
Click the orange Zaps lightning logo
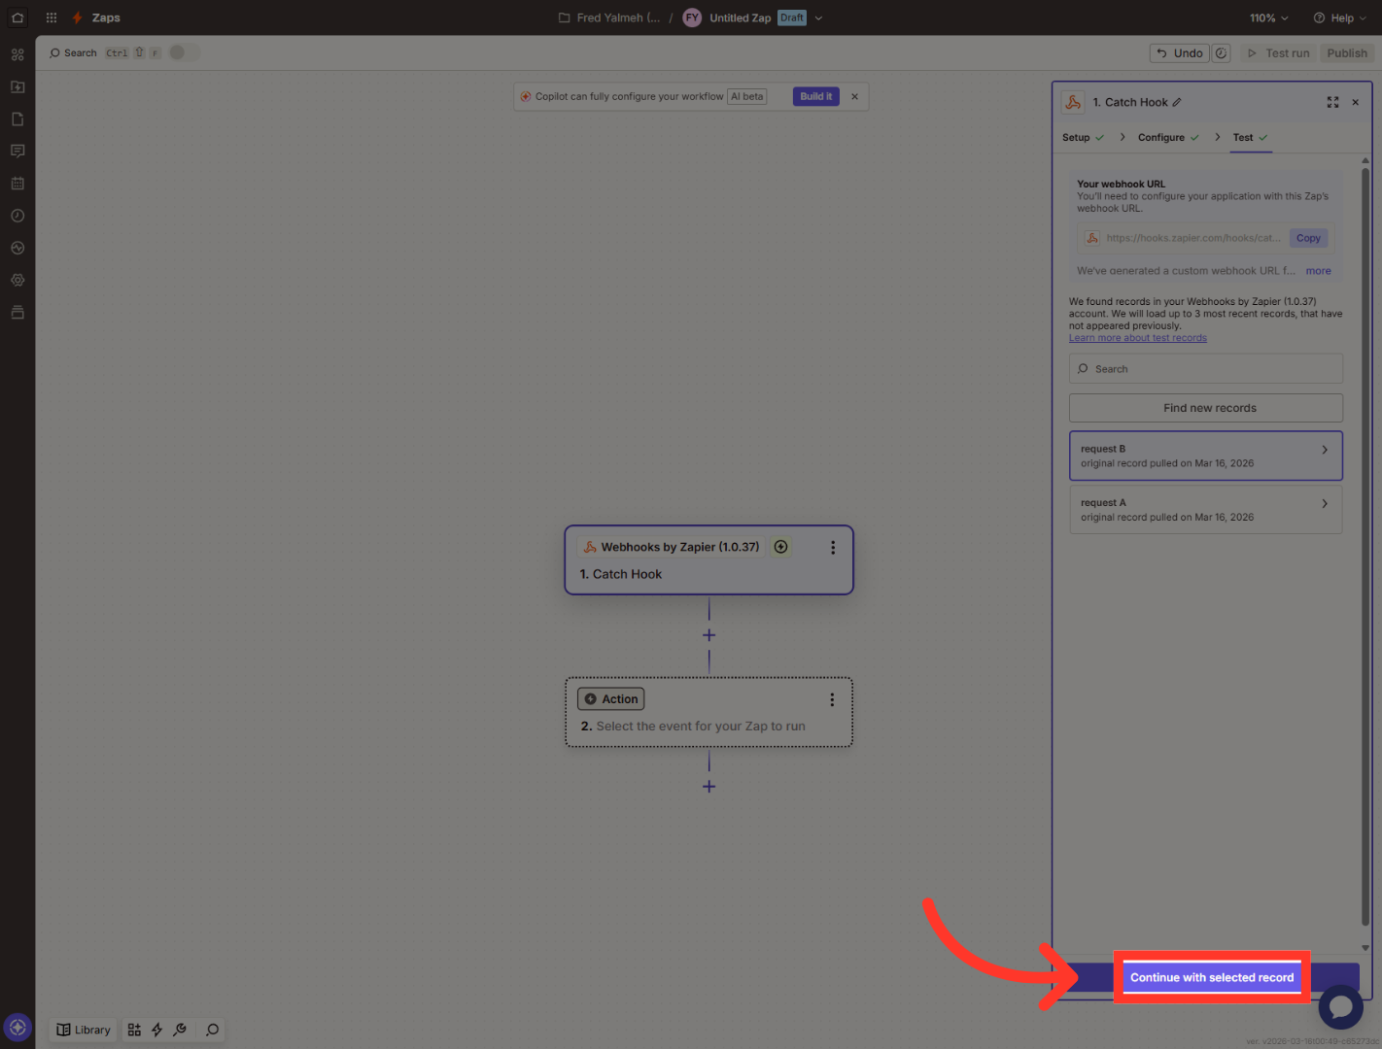[77, 17]
